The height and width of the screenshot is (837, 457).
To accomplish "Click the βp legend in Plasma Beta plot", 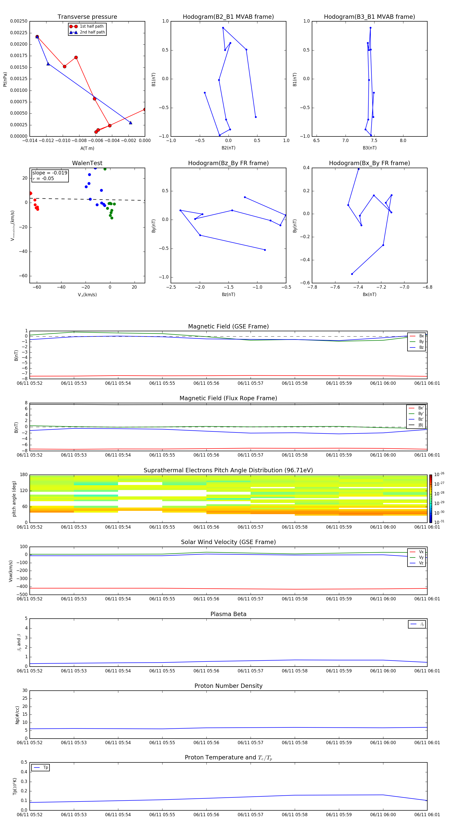I will point(417,624).
